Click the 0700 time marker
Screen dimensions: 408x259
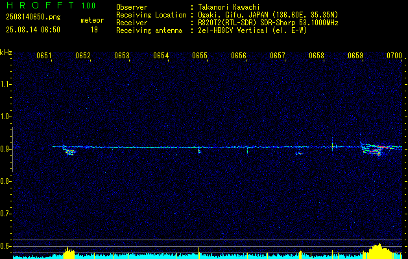[x=394, y=56]
